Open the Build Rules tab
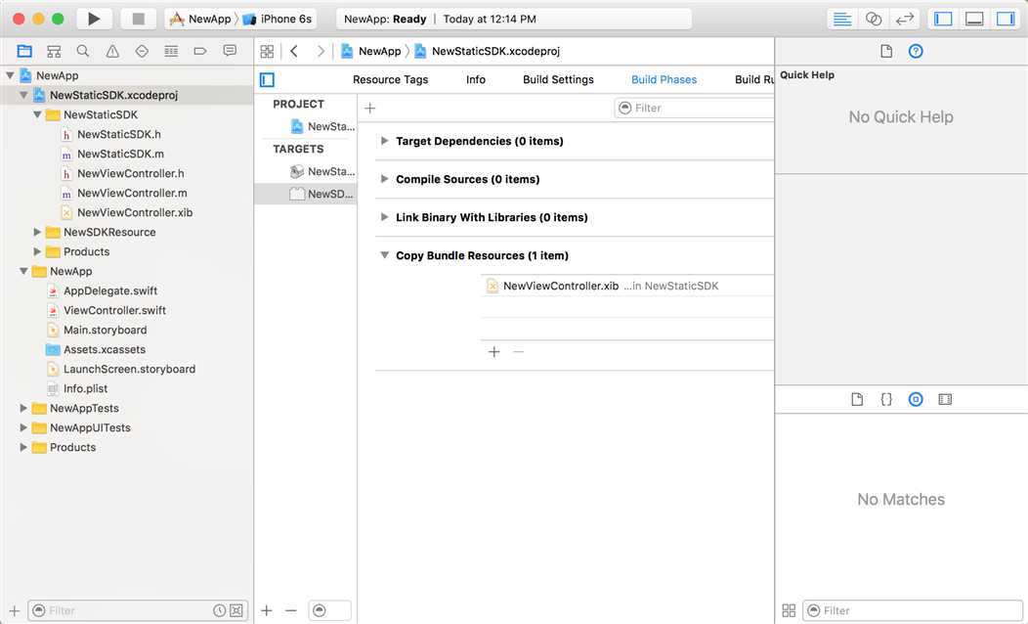 (x=754, y=79)
